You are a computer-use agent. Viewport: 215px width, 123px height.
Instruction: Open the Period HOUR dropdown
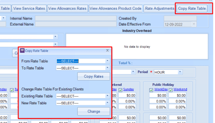pyautogui.click(x=180, y=72)
